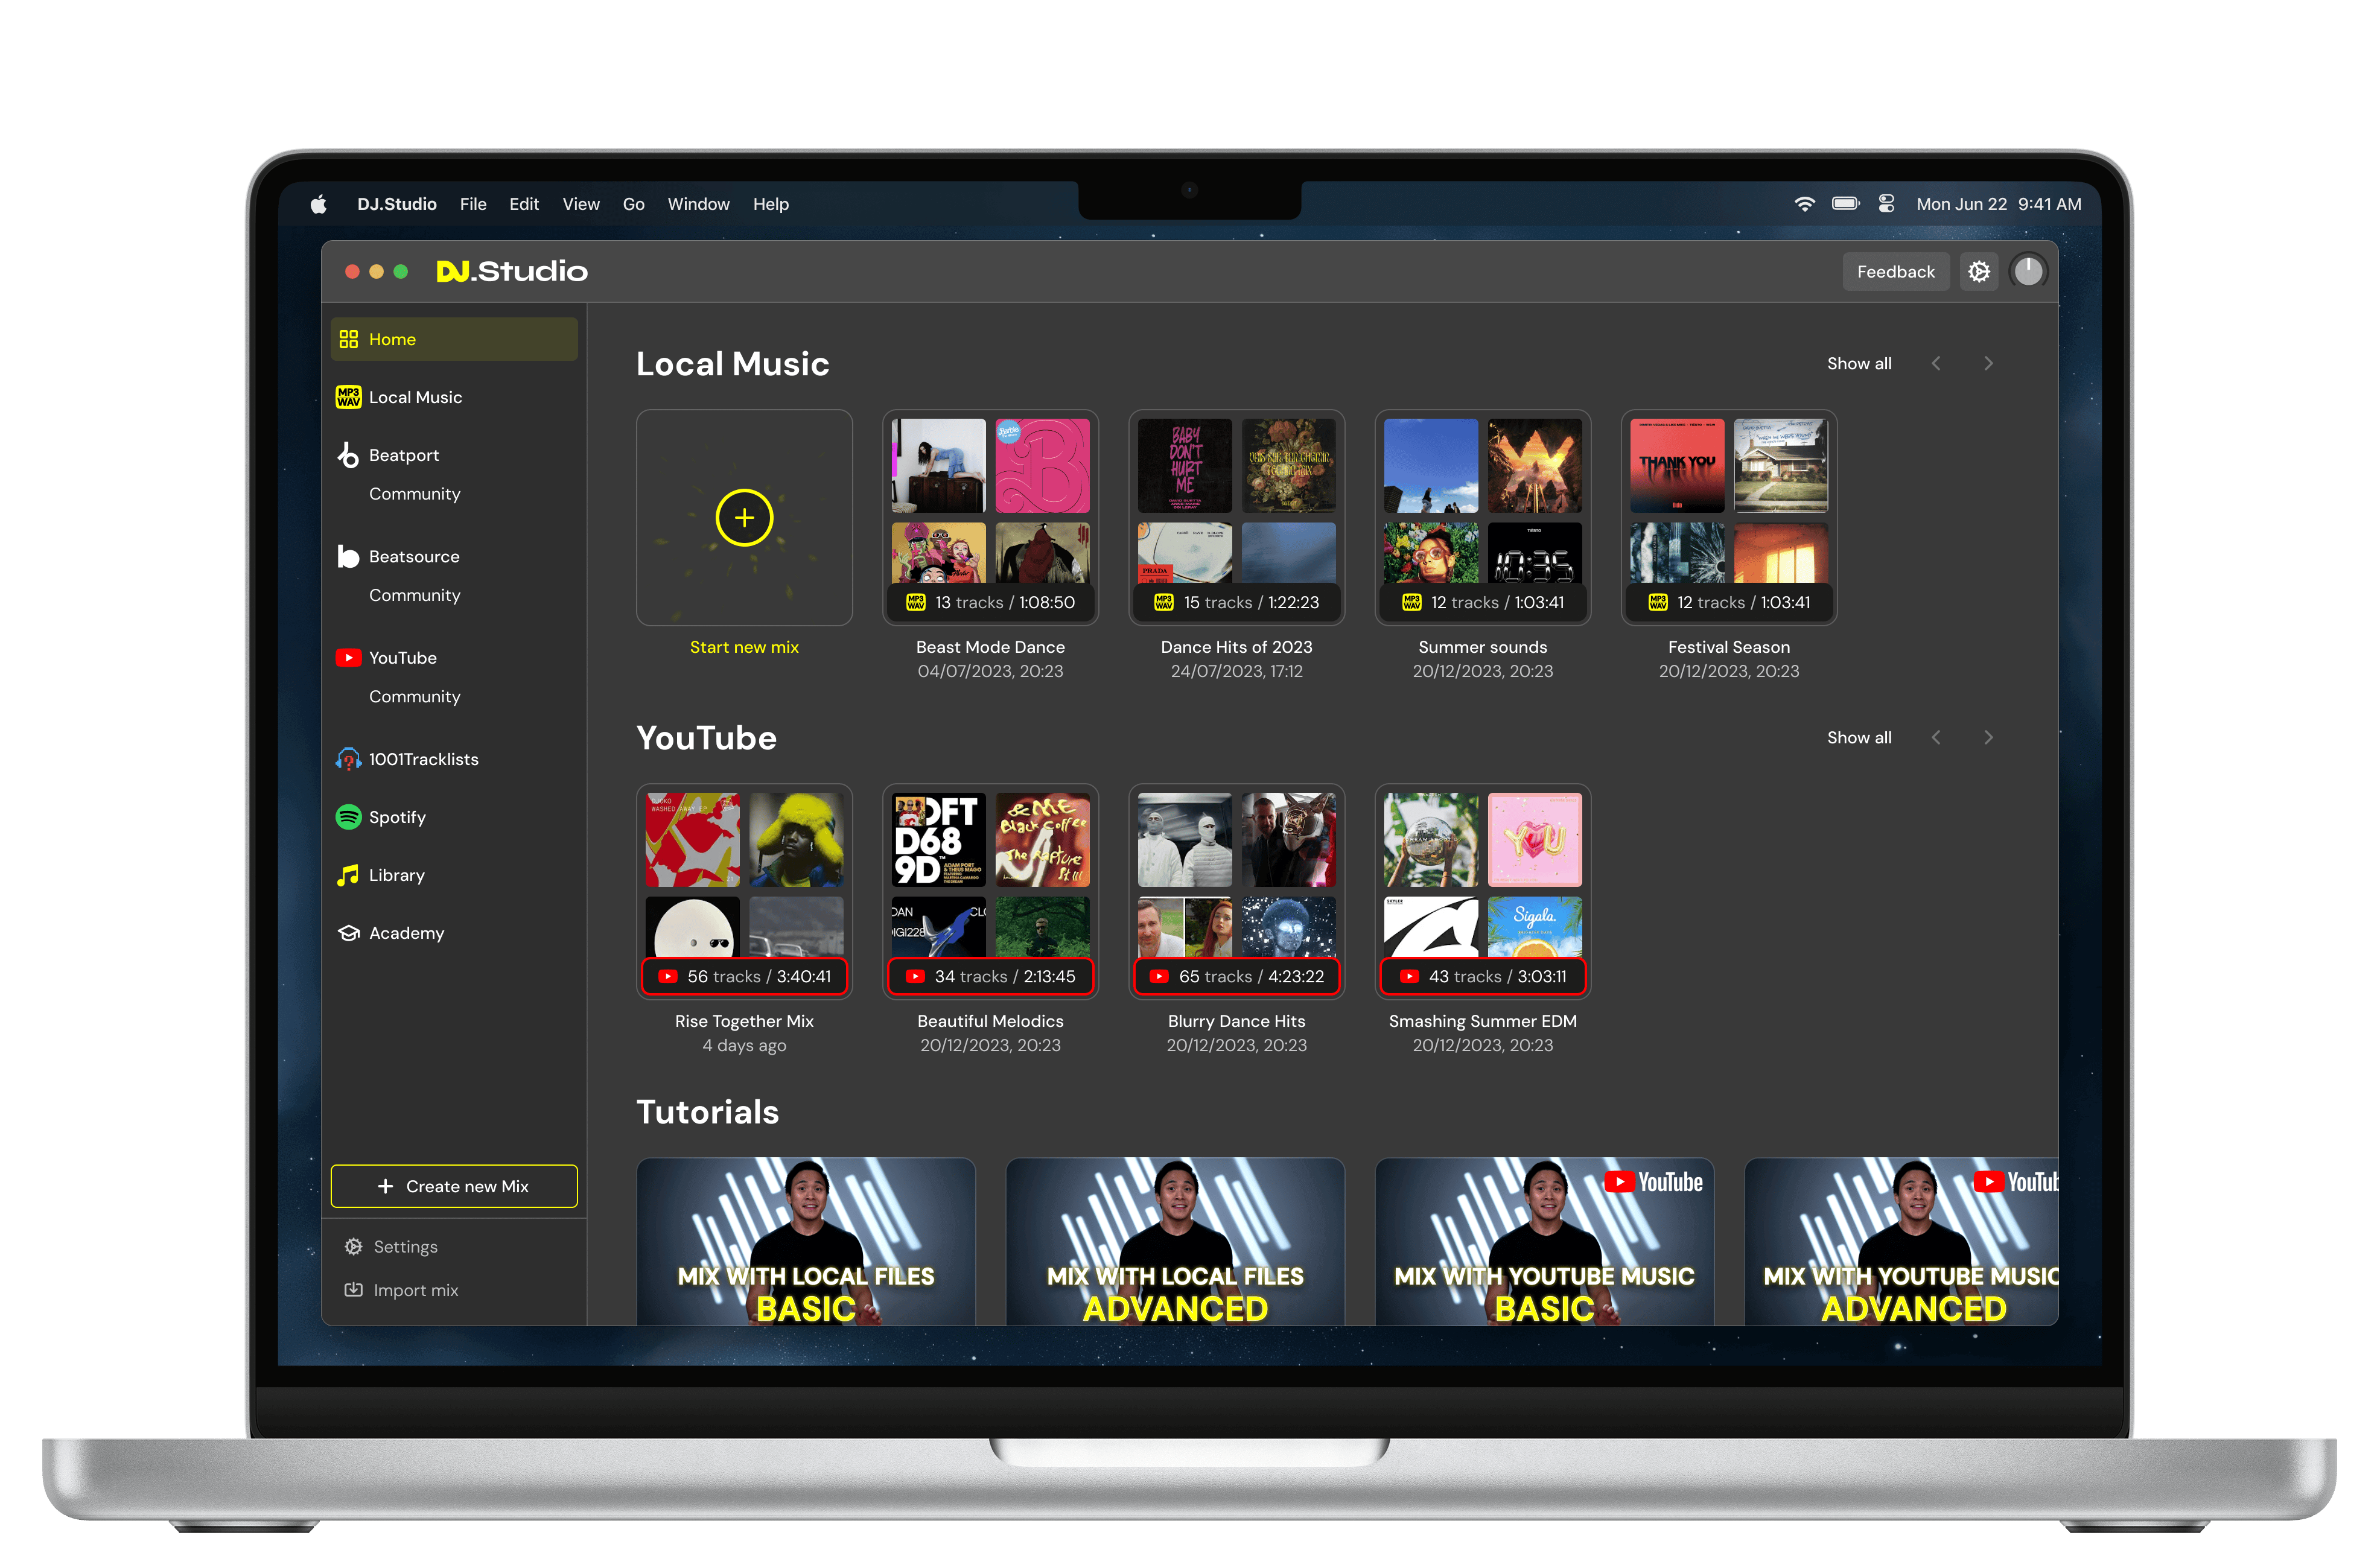Click the Feedback button
Screen dimensions: 2380x1547
click(x=1895, y=272)
